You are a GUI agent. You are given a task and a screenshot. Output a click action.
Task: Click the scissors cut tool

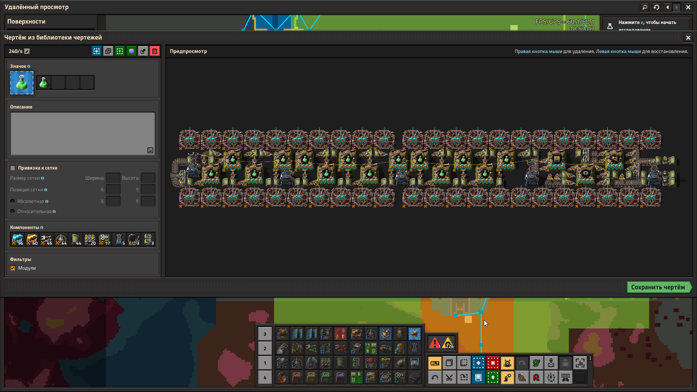(x=449, y=377)
